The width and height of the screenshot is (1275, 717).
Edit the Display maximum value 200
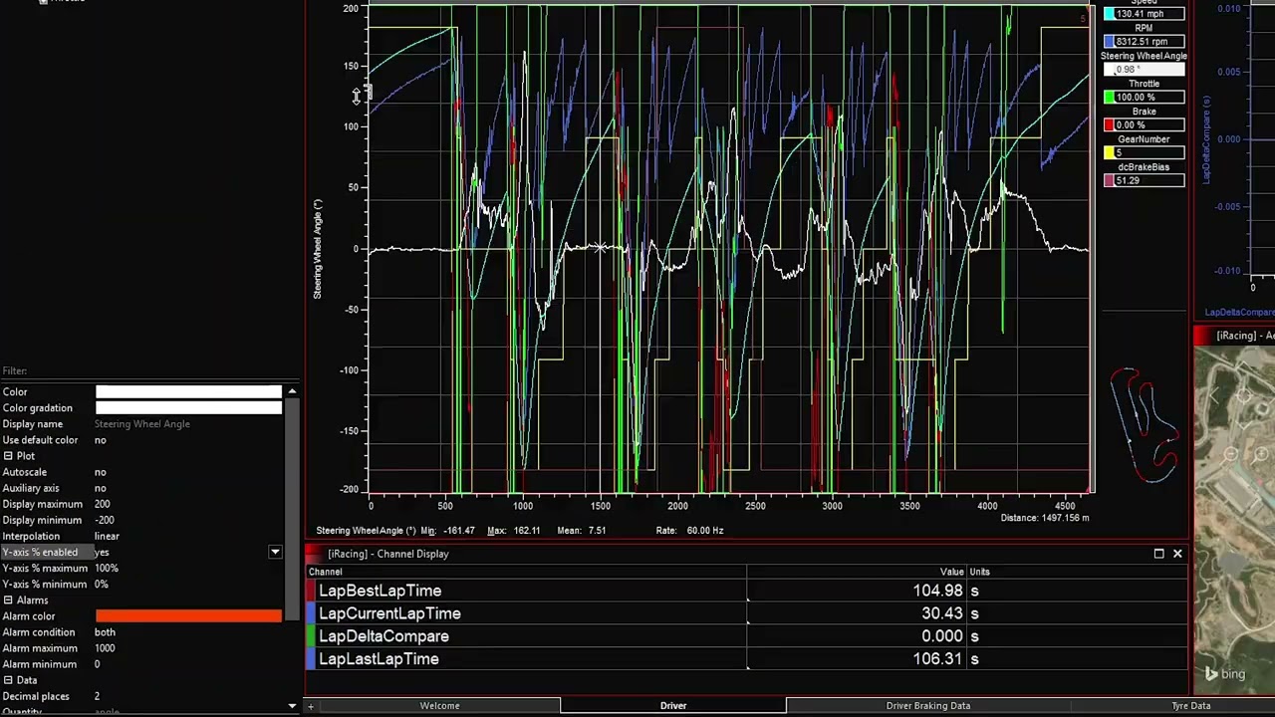point(102,504)
